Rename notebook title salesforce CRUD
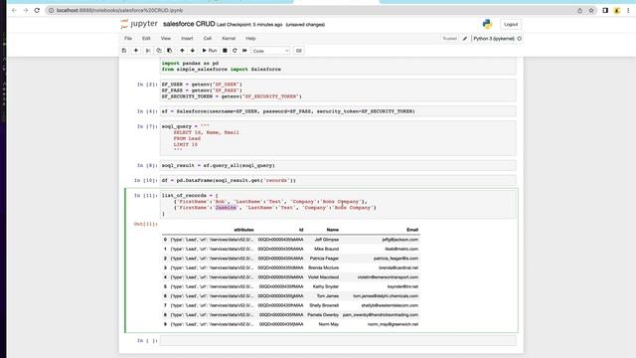636x358 pixels. pos(189,24)
